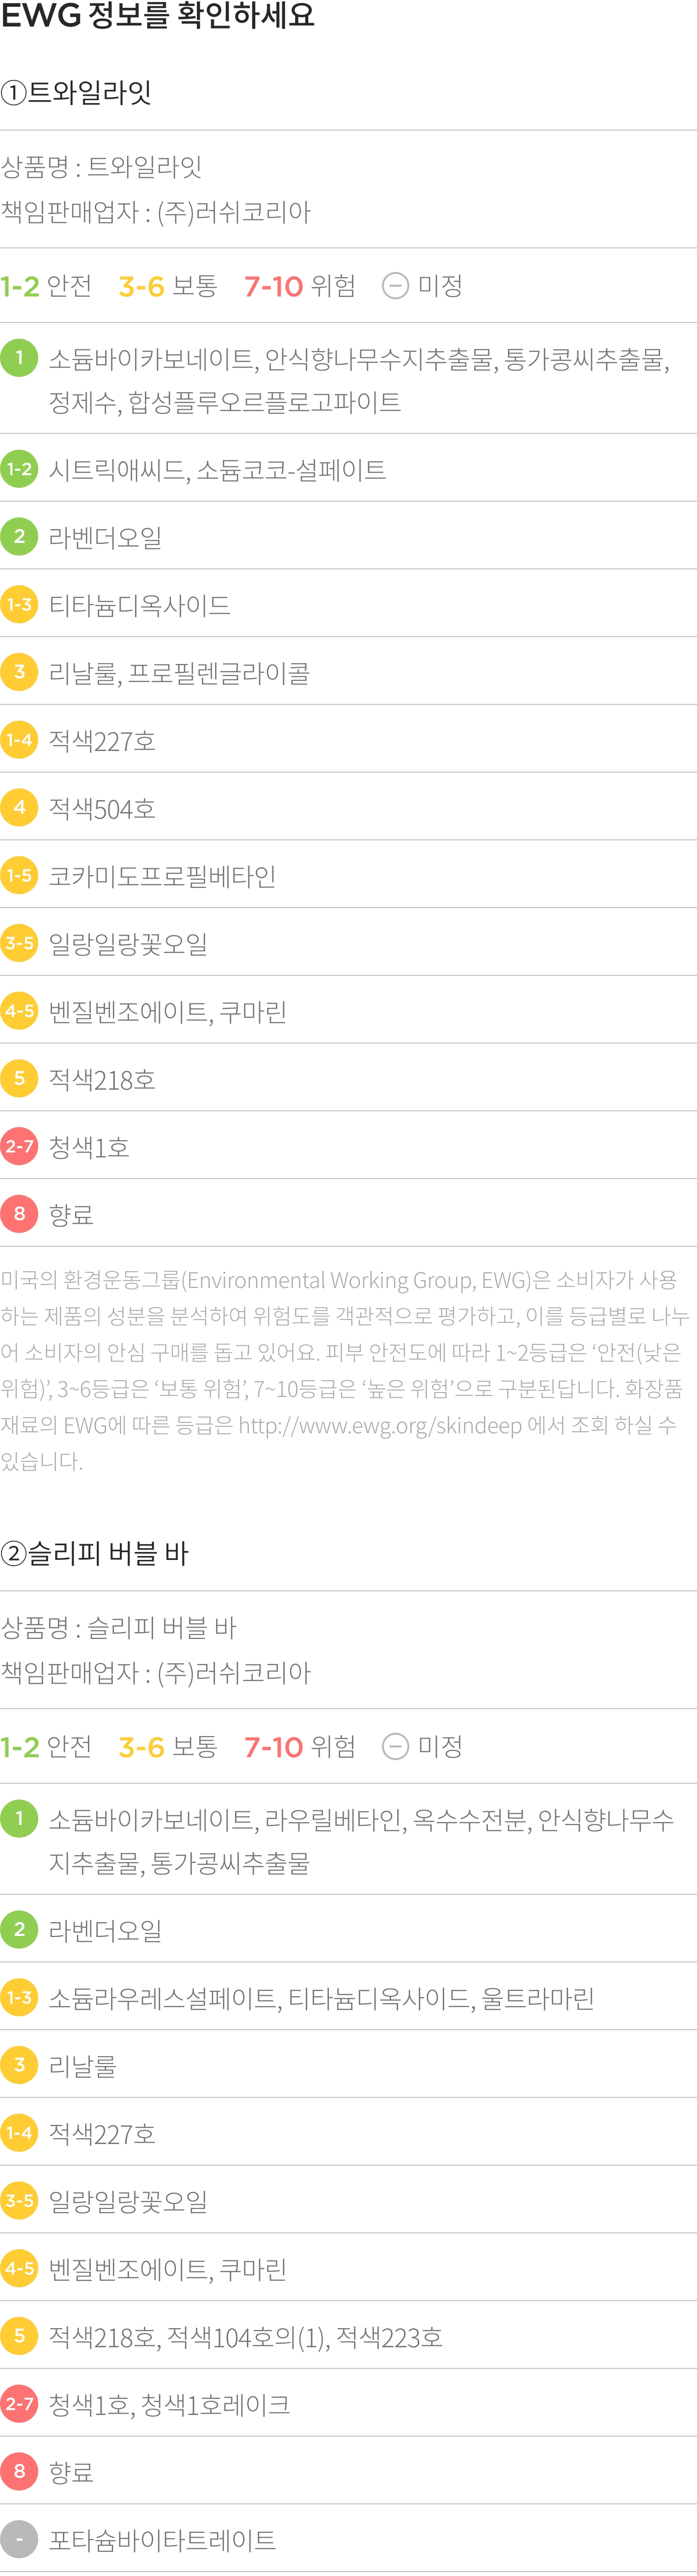Click the ①트와일라잇 section heading
Image resolution: width=697 pixels, height=2576 pixels.
[76, 92]
